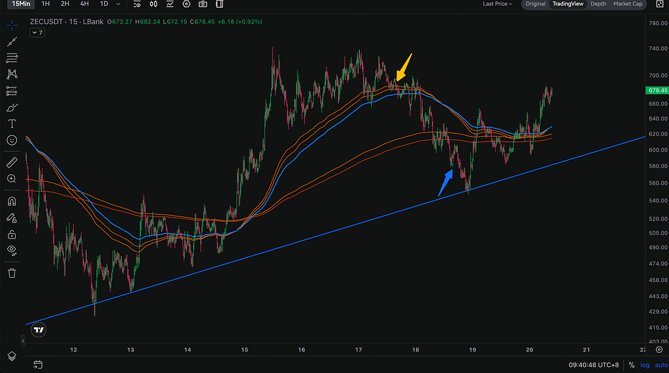Collapse the 7 indicators legend

[37, 33]
